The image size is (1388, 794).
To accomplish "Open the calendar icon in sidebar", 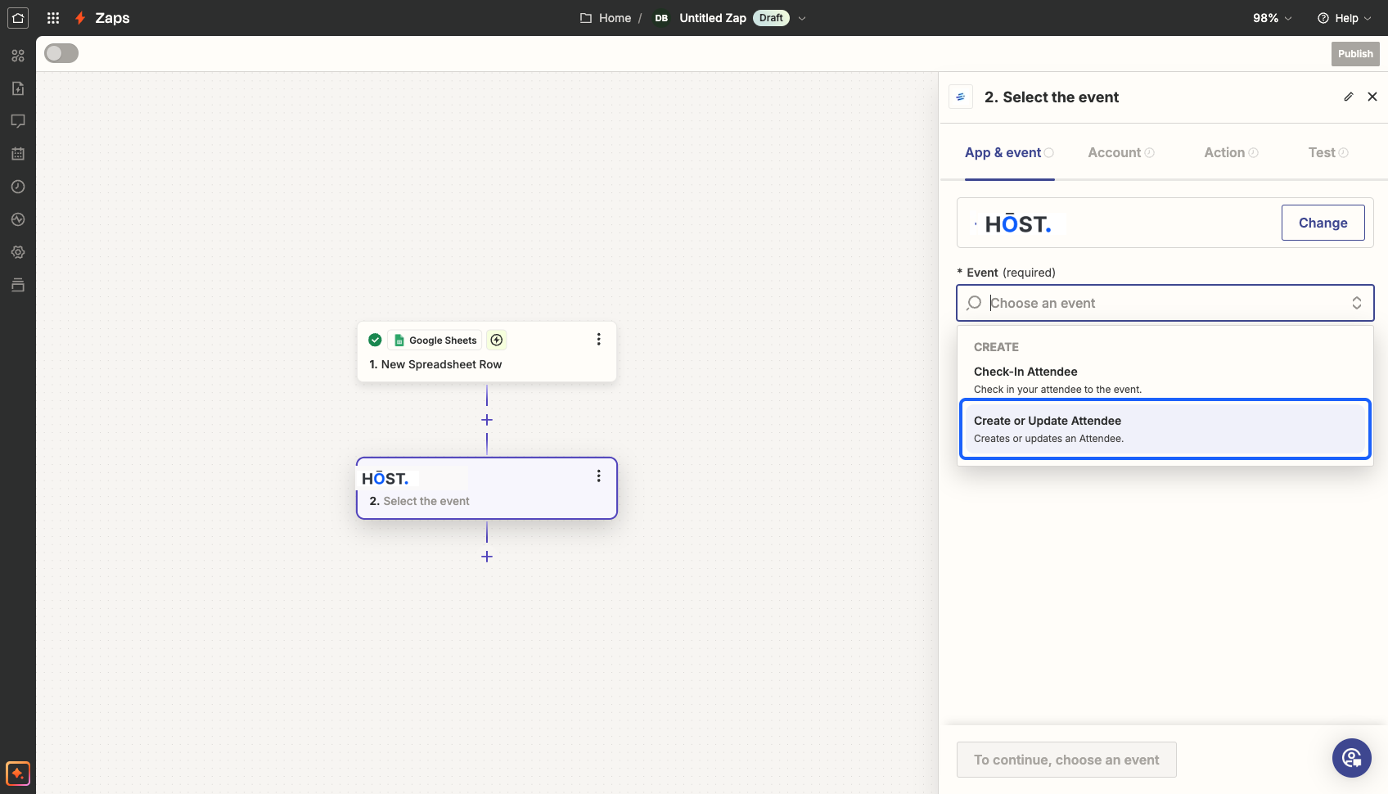I will [18, 154].
